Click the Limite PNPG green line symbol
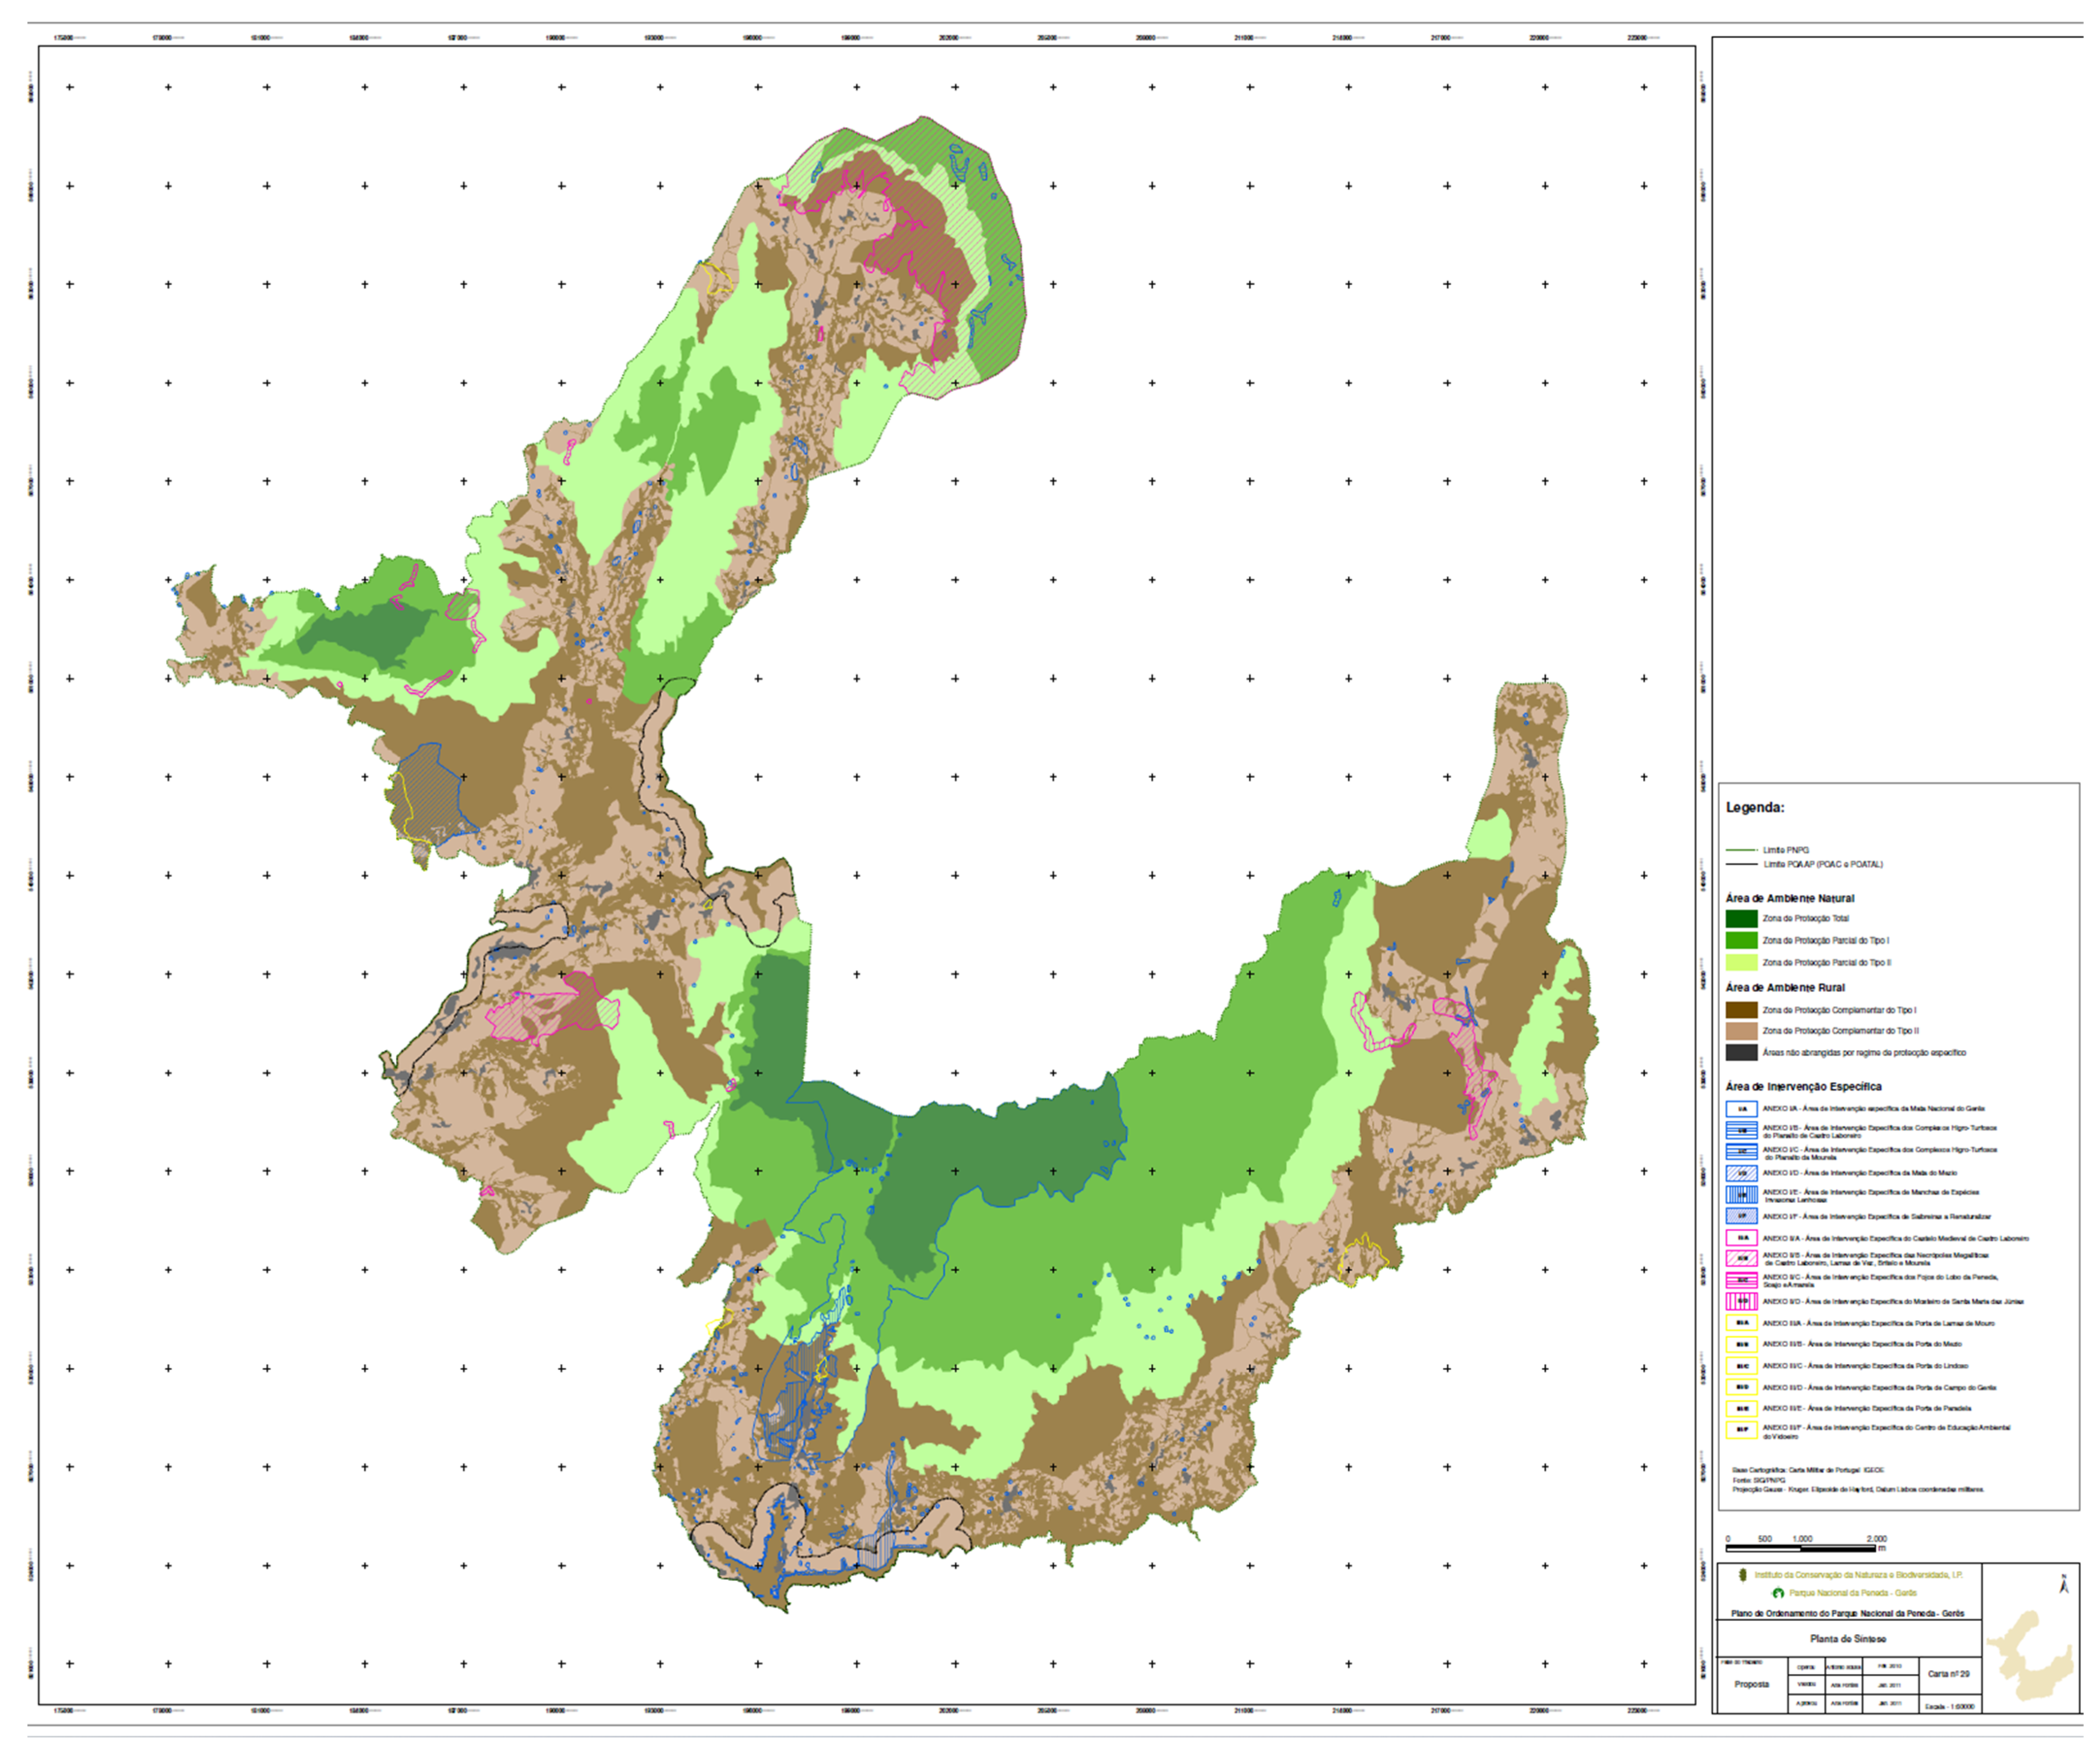This screenshot has height=1755, width=2100. tap(1741, 850)
